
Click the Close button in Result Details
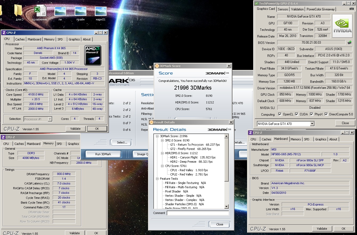click(220, 224)
